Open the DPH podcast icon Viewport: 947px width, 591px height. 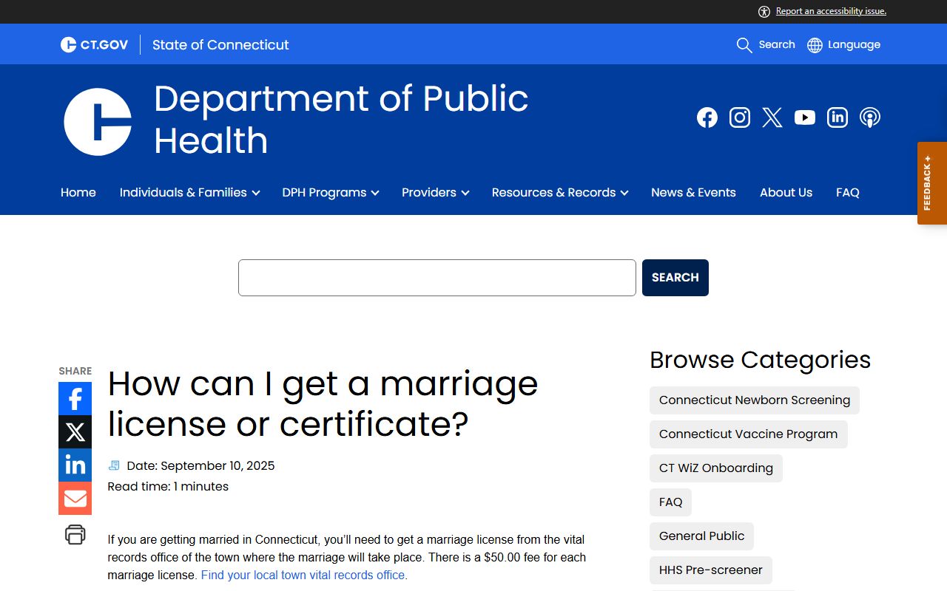point(870,117)
